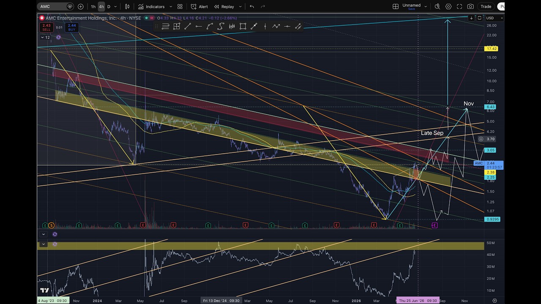The width and height of the screenshot is (541, 304).
Task: Click the cyan 6.43 price label
Action: [491, 107]
